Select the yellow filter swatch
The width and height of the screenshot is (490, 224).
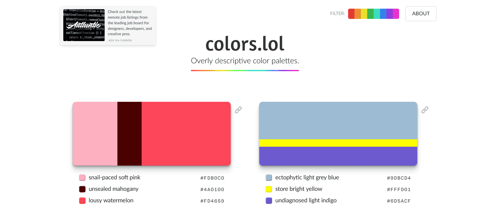pyautogui.click(x=364, y=14)
